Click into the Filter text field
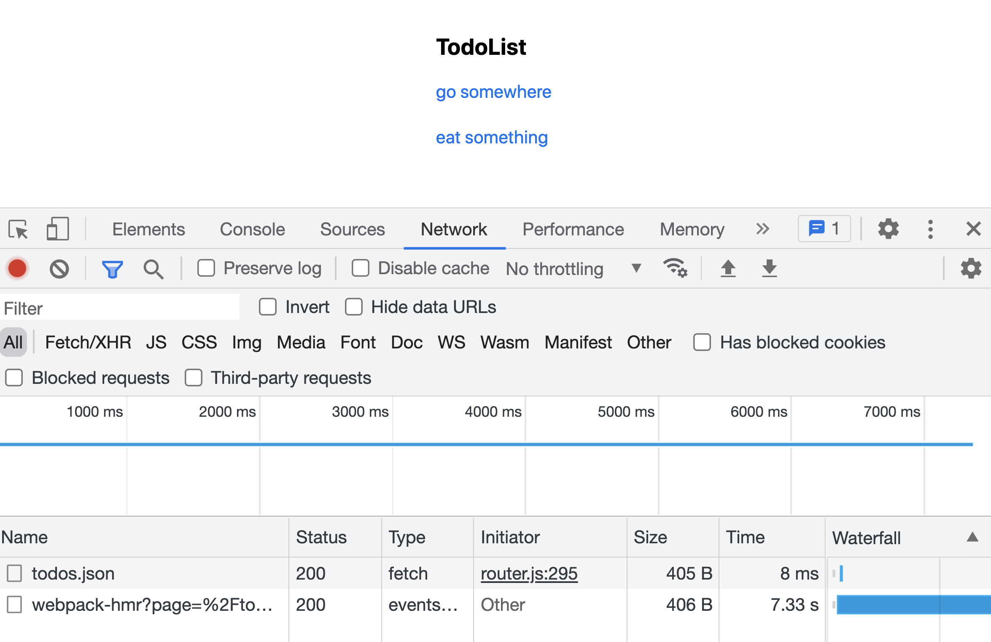This screenshot has height=642, width=991. (x=120, y=308)
